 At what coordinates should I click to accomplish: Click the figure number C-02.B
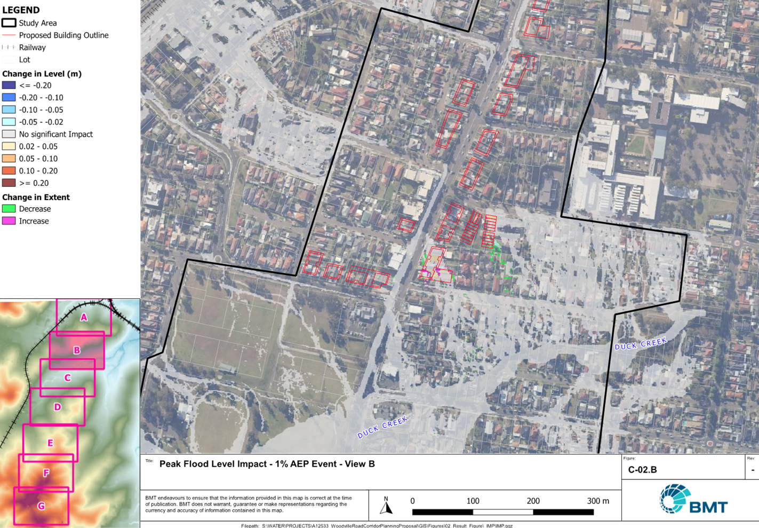(642, 470)
